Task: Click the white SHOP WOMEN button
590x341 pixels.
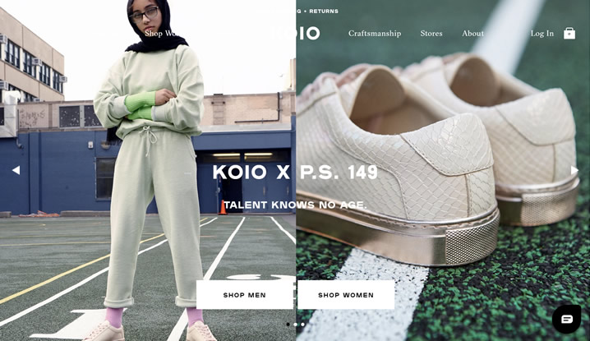Action: click(x=346, y=295)
